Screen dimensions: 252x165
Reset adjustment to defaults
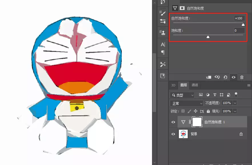point(225,77)
